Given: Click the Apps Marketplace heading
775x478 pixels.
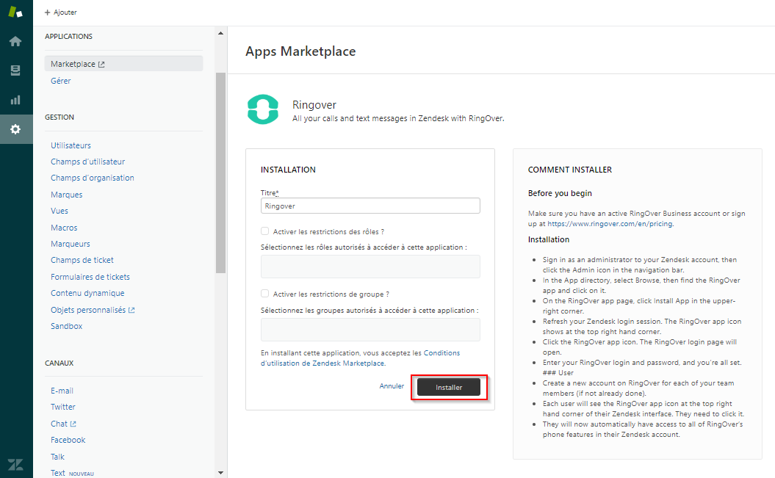Looking at the screenshot, I should pyautogui.click(x=300, y=51).
